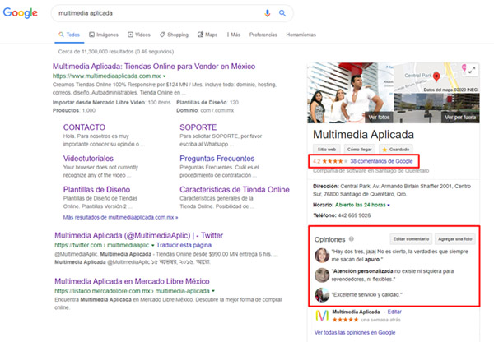Click the magnifying glass search icon

click(x=282, y=14)
